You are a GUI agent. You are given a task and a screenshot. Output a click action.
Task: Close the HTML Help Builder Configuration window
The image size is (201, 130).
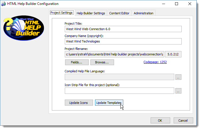(x=190, y=4)
